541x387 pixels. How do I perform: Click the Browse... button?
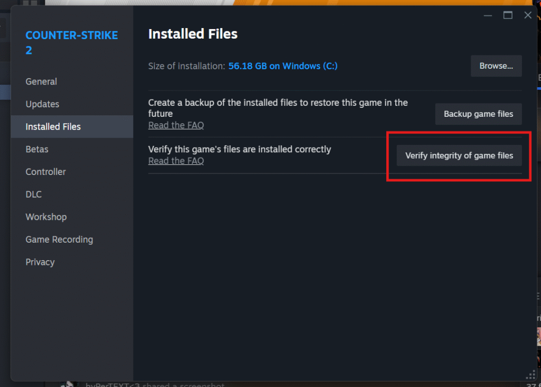496,66
